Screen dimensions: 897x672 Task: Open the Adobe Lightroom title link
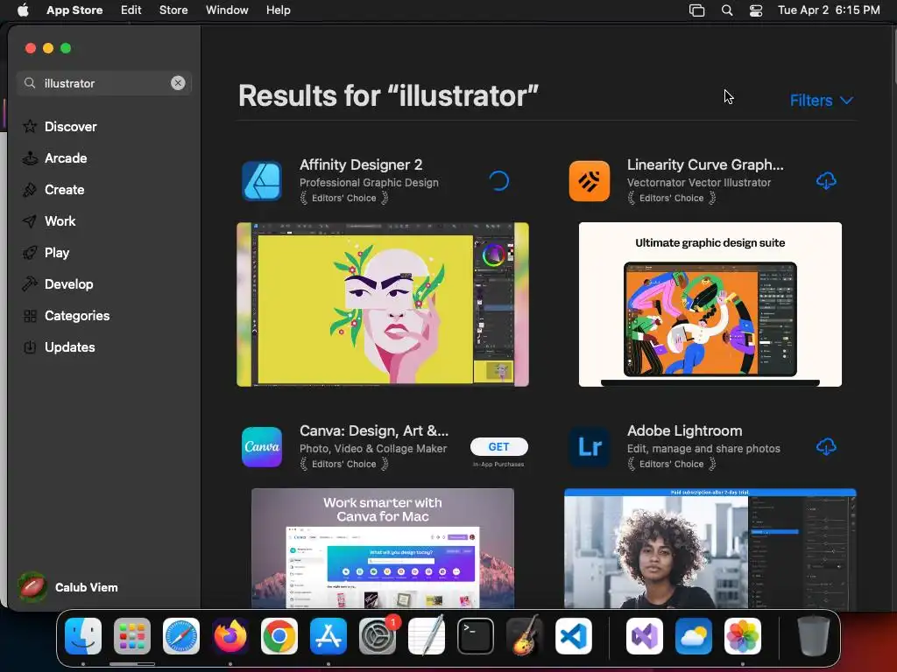(685, 430)
